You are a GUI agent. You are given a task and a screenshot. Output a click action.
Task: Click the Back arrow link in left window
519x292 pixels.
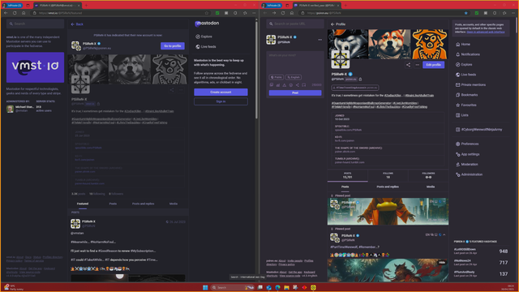pos(77,24)
